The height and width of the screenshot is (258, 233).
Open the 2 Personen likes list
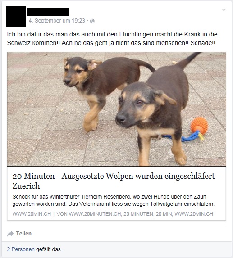(21, 249)
